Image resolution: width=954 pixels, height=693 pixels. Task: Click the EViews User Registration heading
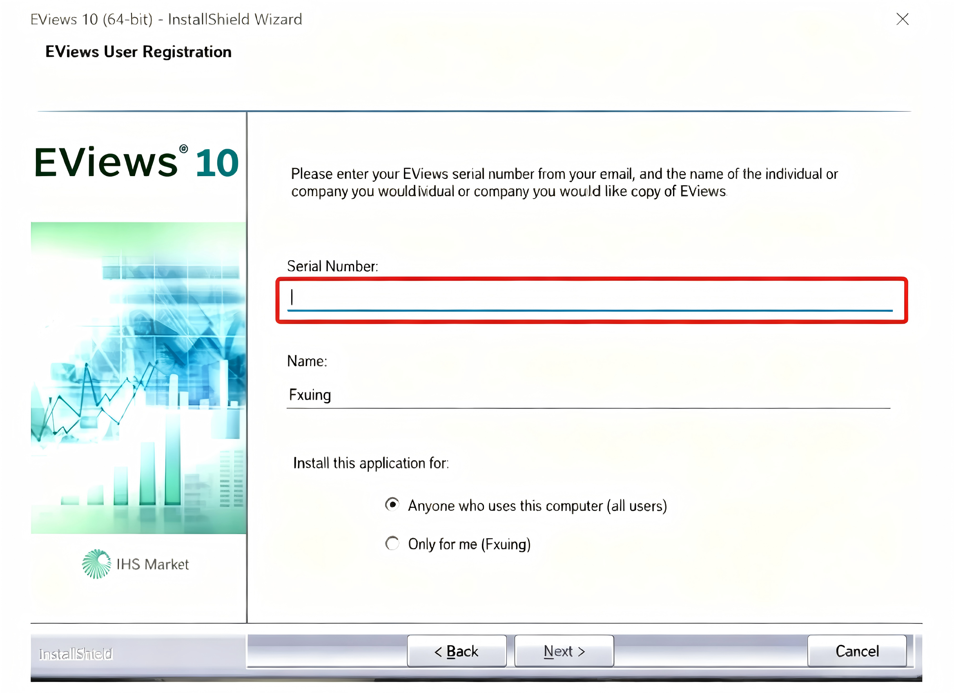tap(138, 52)
